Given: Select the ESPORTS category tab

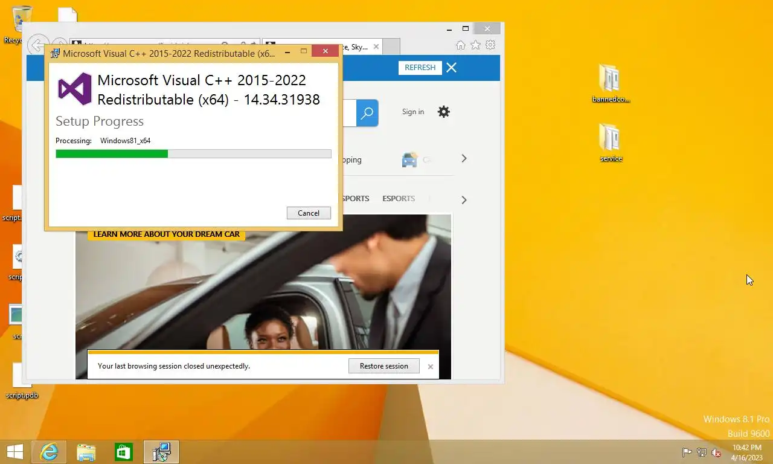Looking at the screenshot, I should (x=399, y=198).
